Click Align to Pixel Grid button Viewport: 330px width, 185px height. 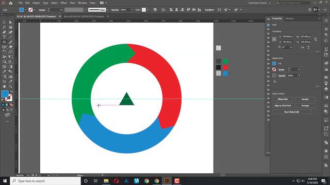[x=283, y=105]
